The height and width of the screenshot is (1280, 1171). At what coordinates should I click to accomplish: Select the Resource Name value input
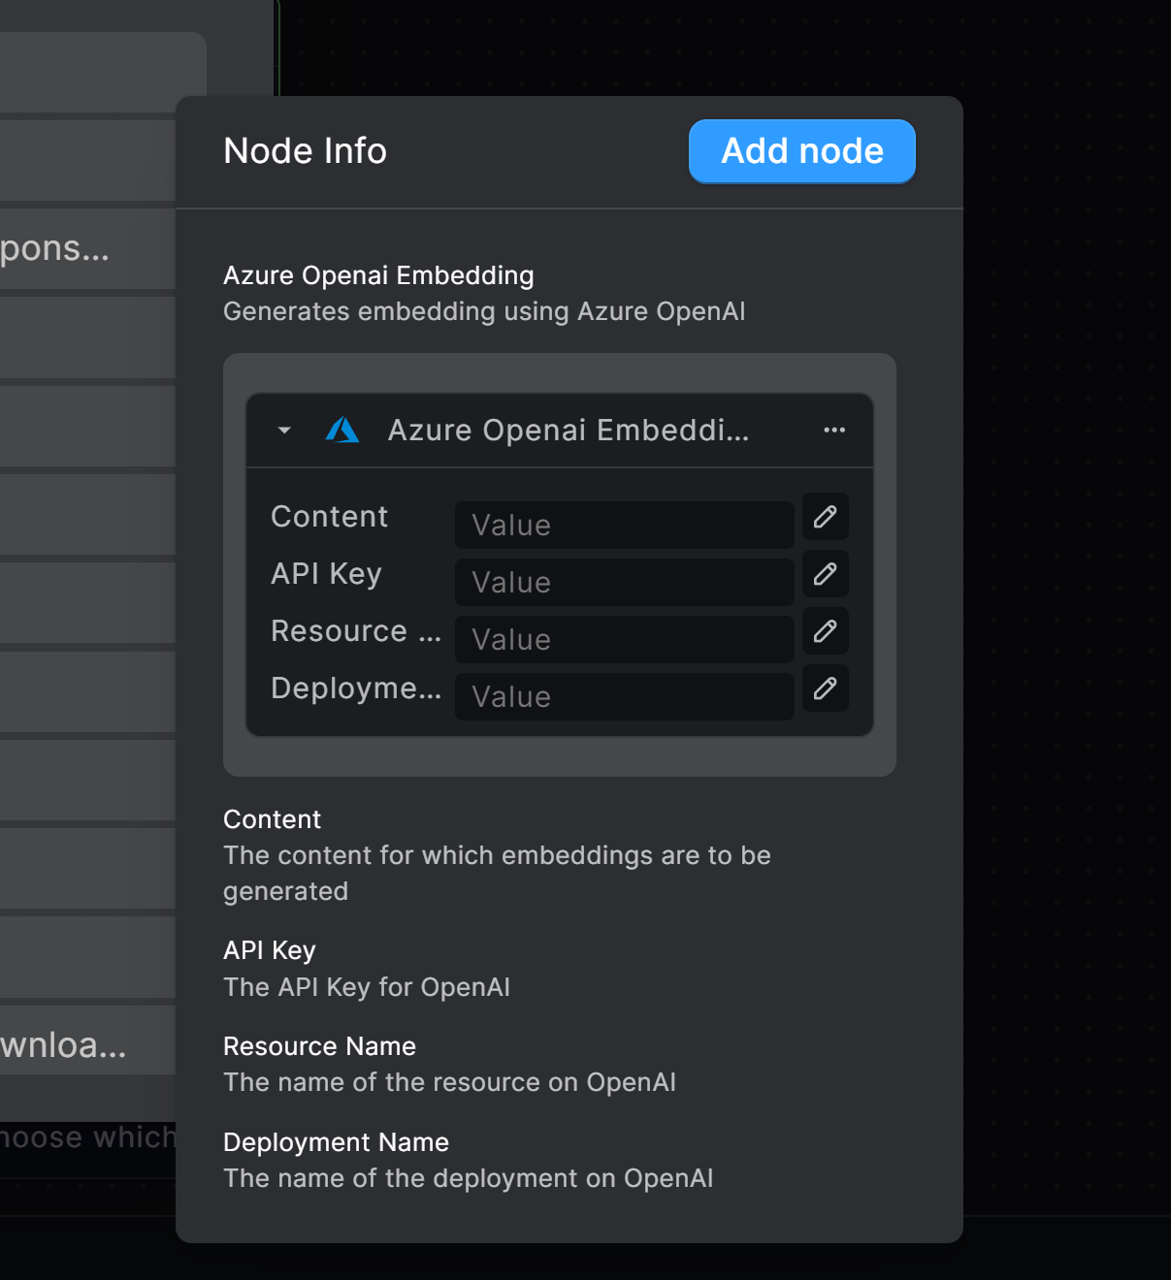[624, 639]
